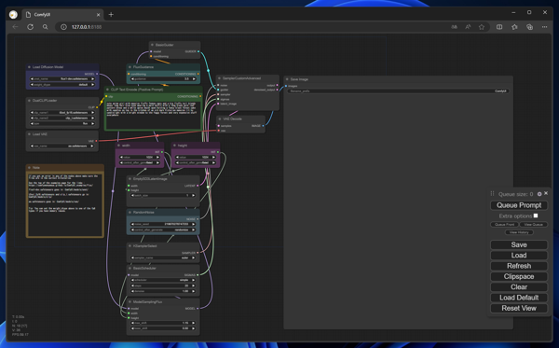
Task: Open the Clipspace
Action: point(519,276)
